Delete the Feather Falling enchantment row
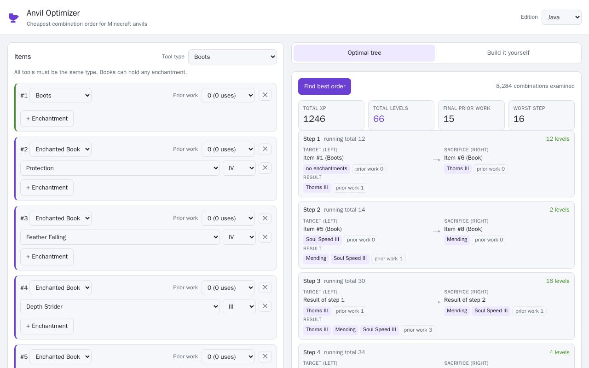This screenshot has width=589, height=368. 265,237
